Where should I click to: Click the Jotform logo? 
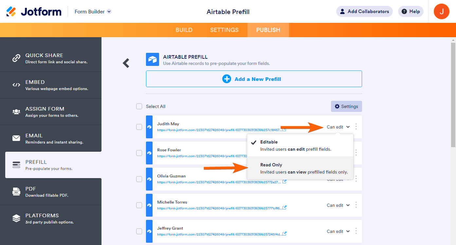(34, 12)
